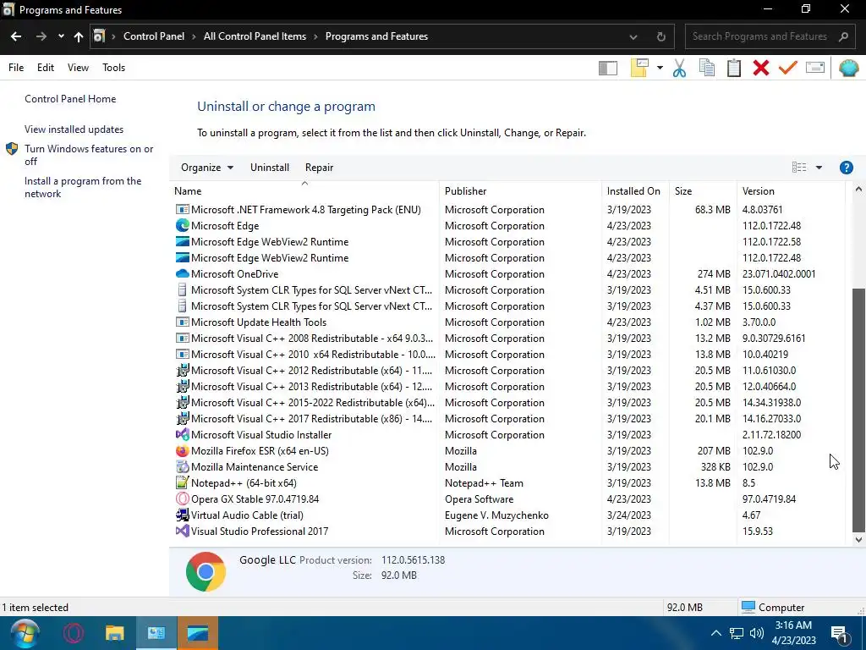Click the scrollbar down arrow
This screenshot has width=866, height=650.
click(x=858, y=539)
